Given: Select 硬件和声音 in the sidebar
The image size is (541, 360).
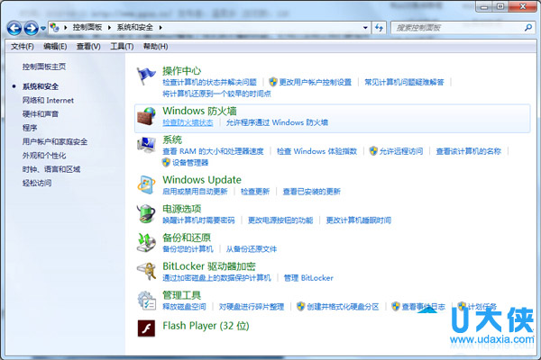Looking at the screenshot, I should [x=41, y=114].
